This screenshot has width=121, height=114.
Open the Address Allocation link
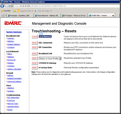pos(14,69)
